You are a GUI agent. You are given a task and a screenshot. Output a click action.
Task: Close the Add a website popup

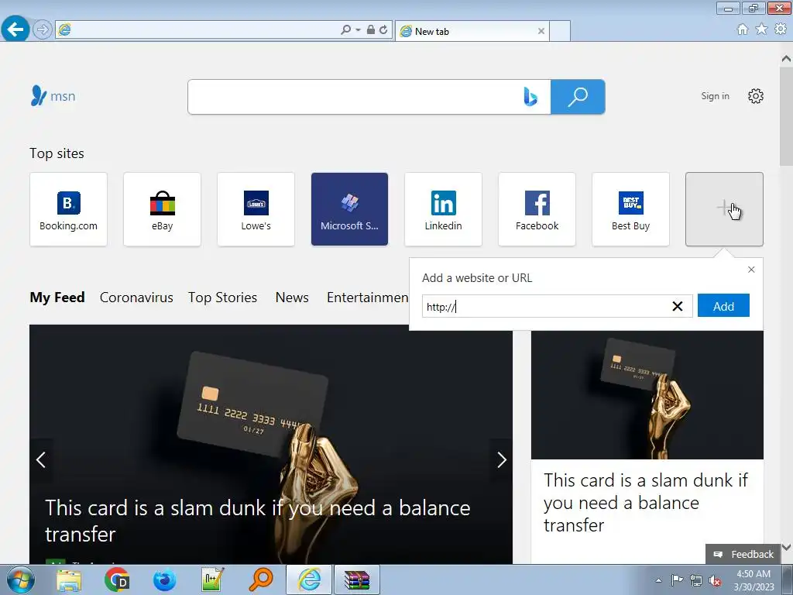point(751,270)
